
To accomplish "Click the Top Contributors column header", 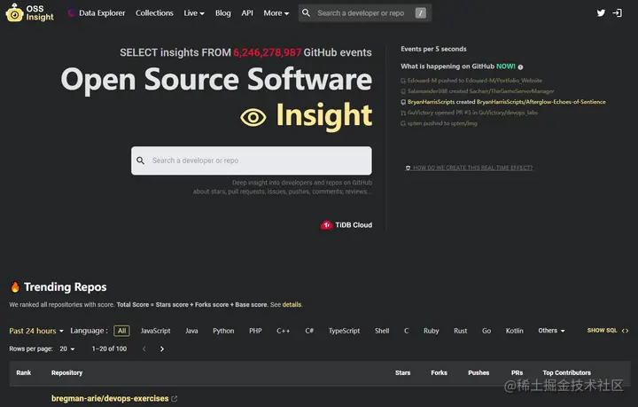I will pyautogui.click(x=566, y=372).
